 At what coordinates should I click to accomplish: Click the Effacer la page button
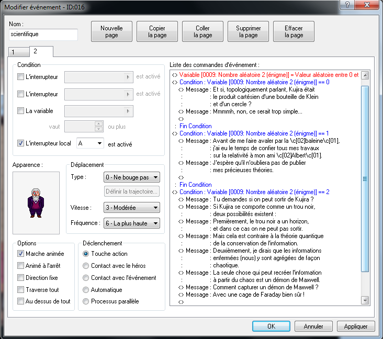(294, 31)
